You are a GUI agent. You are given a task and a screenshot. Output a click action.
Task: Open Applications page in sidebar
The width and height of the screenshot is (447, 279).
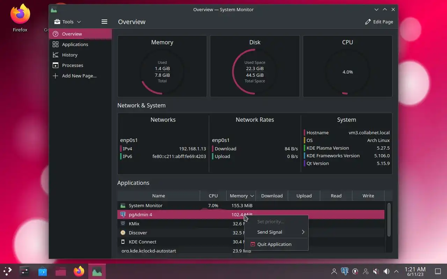(x=80, y=44)
